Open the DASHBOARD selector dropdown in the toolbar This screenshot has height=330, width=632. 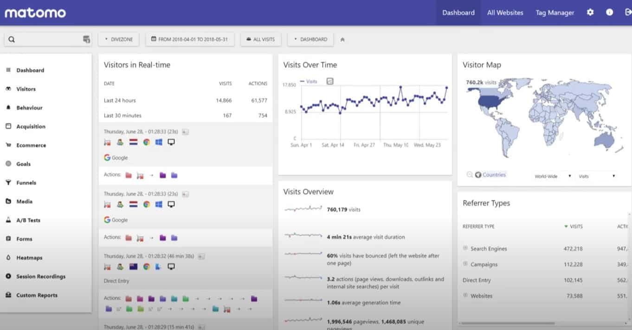click(310, 39)
